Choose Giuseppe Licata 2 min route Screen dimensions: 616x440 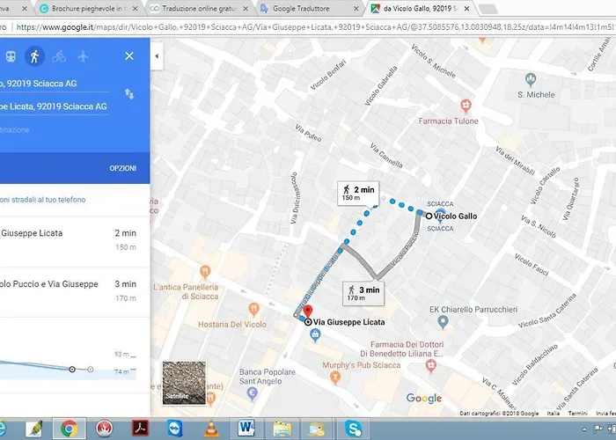75,242
